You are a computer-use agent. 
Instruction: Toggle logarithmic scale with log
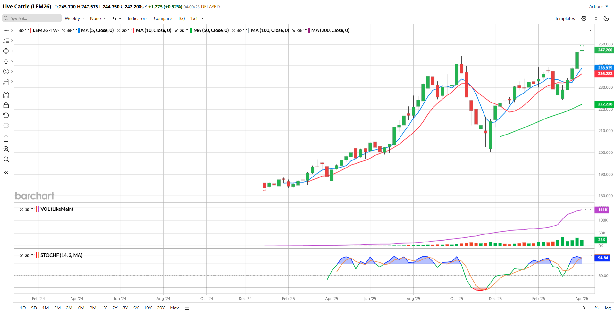coord(608,308)
